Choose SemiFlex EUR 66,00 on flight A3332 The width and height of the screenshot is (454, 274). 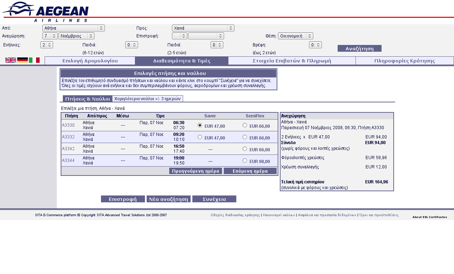(245, 137)
